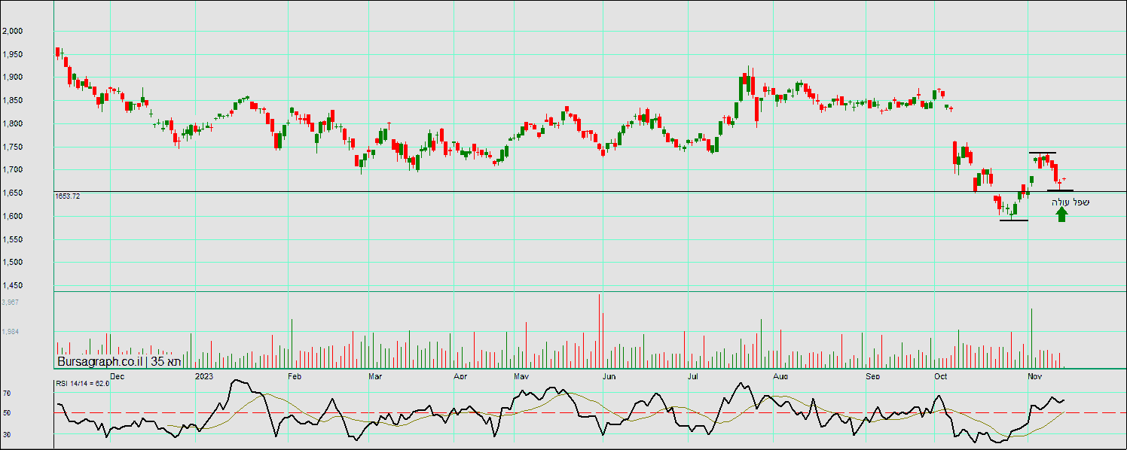Click the 1653.72 support line label

pos(68,196)
